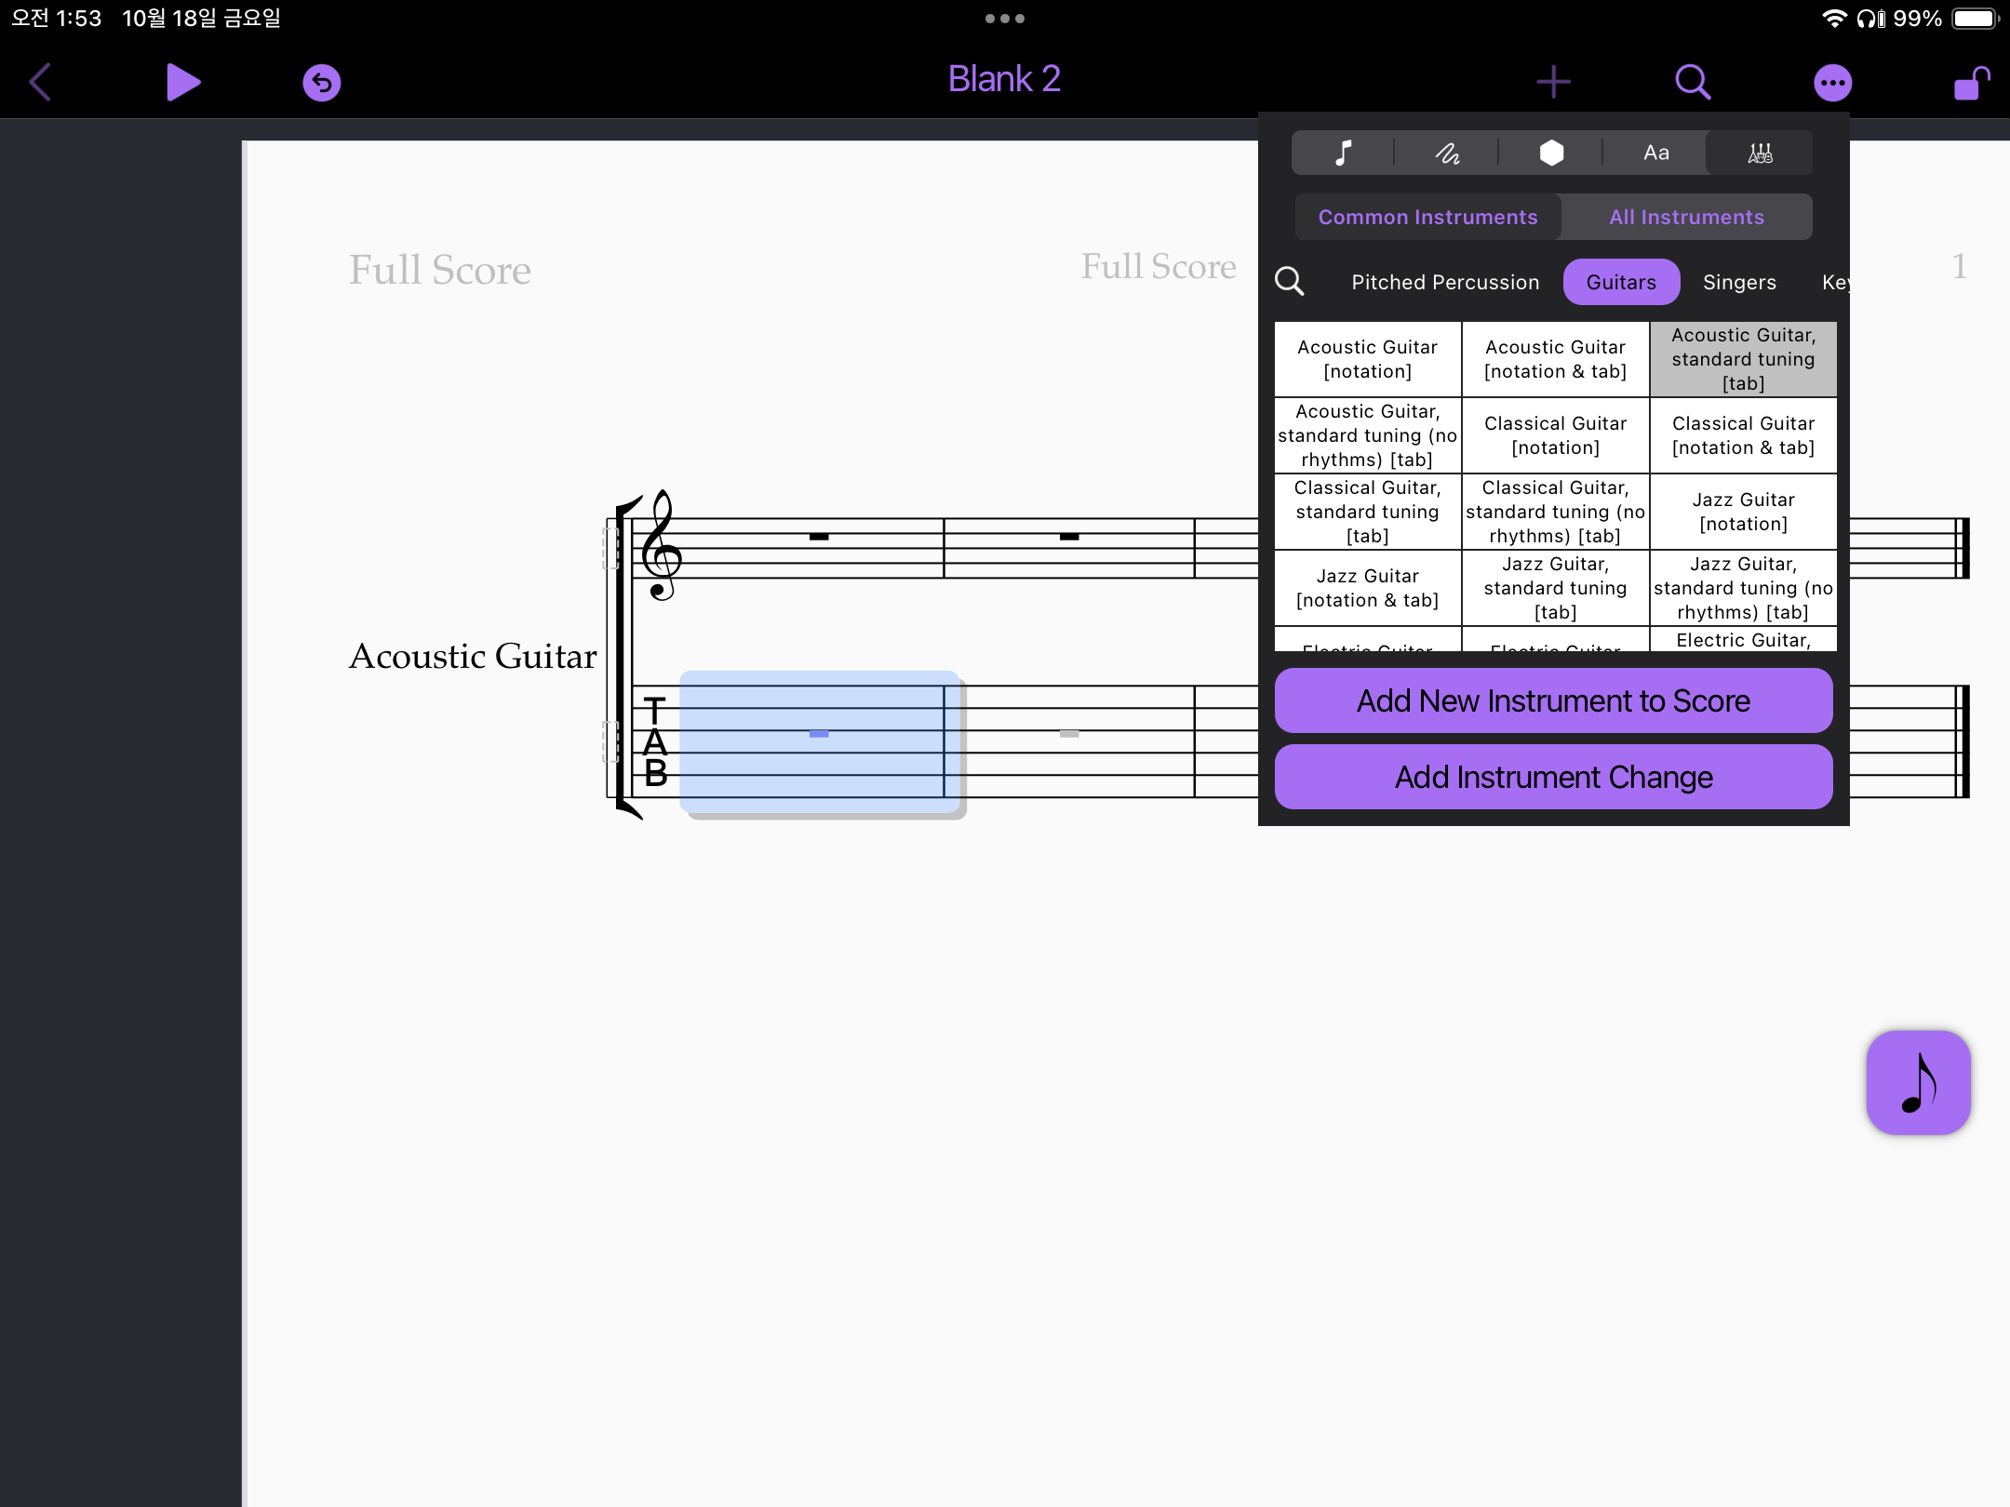Select All Instruments segment
This screenshot has height=1507, width=2010.
click(1686, 217)
